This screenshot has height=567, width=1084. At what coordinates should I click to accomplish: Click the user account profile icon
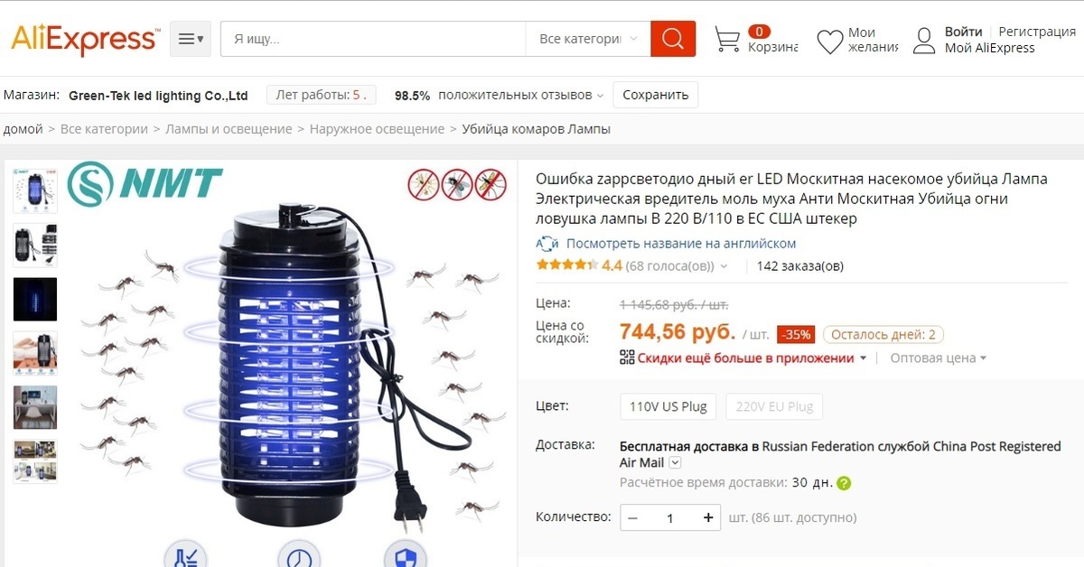pos(924,41)
